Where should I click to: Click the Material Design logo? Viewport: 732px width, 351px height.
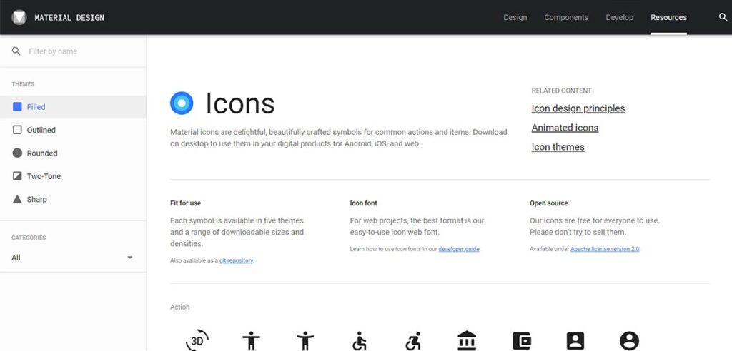pyautogui.click(x=19, y=17)
